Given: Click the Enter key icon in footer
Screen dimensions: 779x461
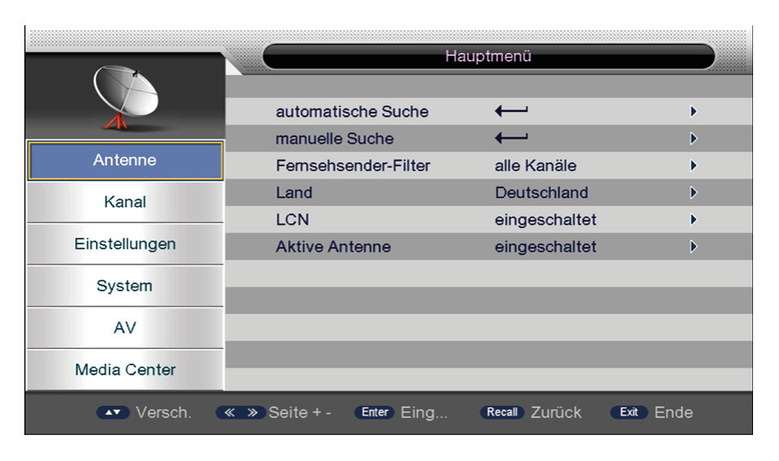Looking at the screenshot, I should coord(375,412).
